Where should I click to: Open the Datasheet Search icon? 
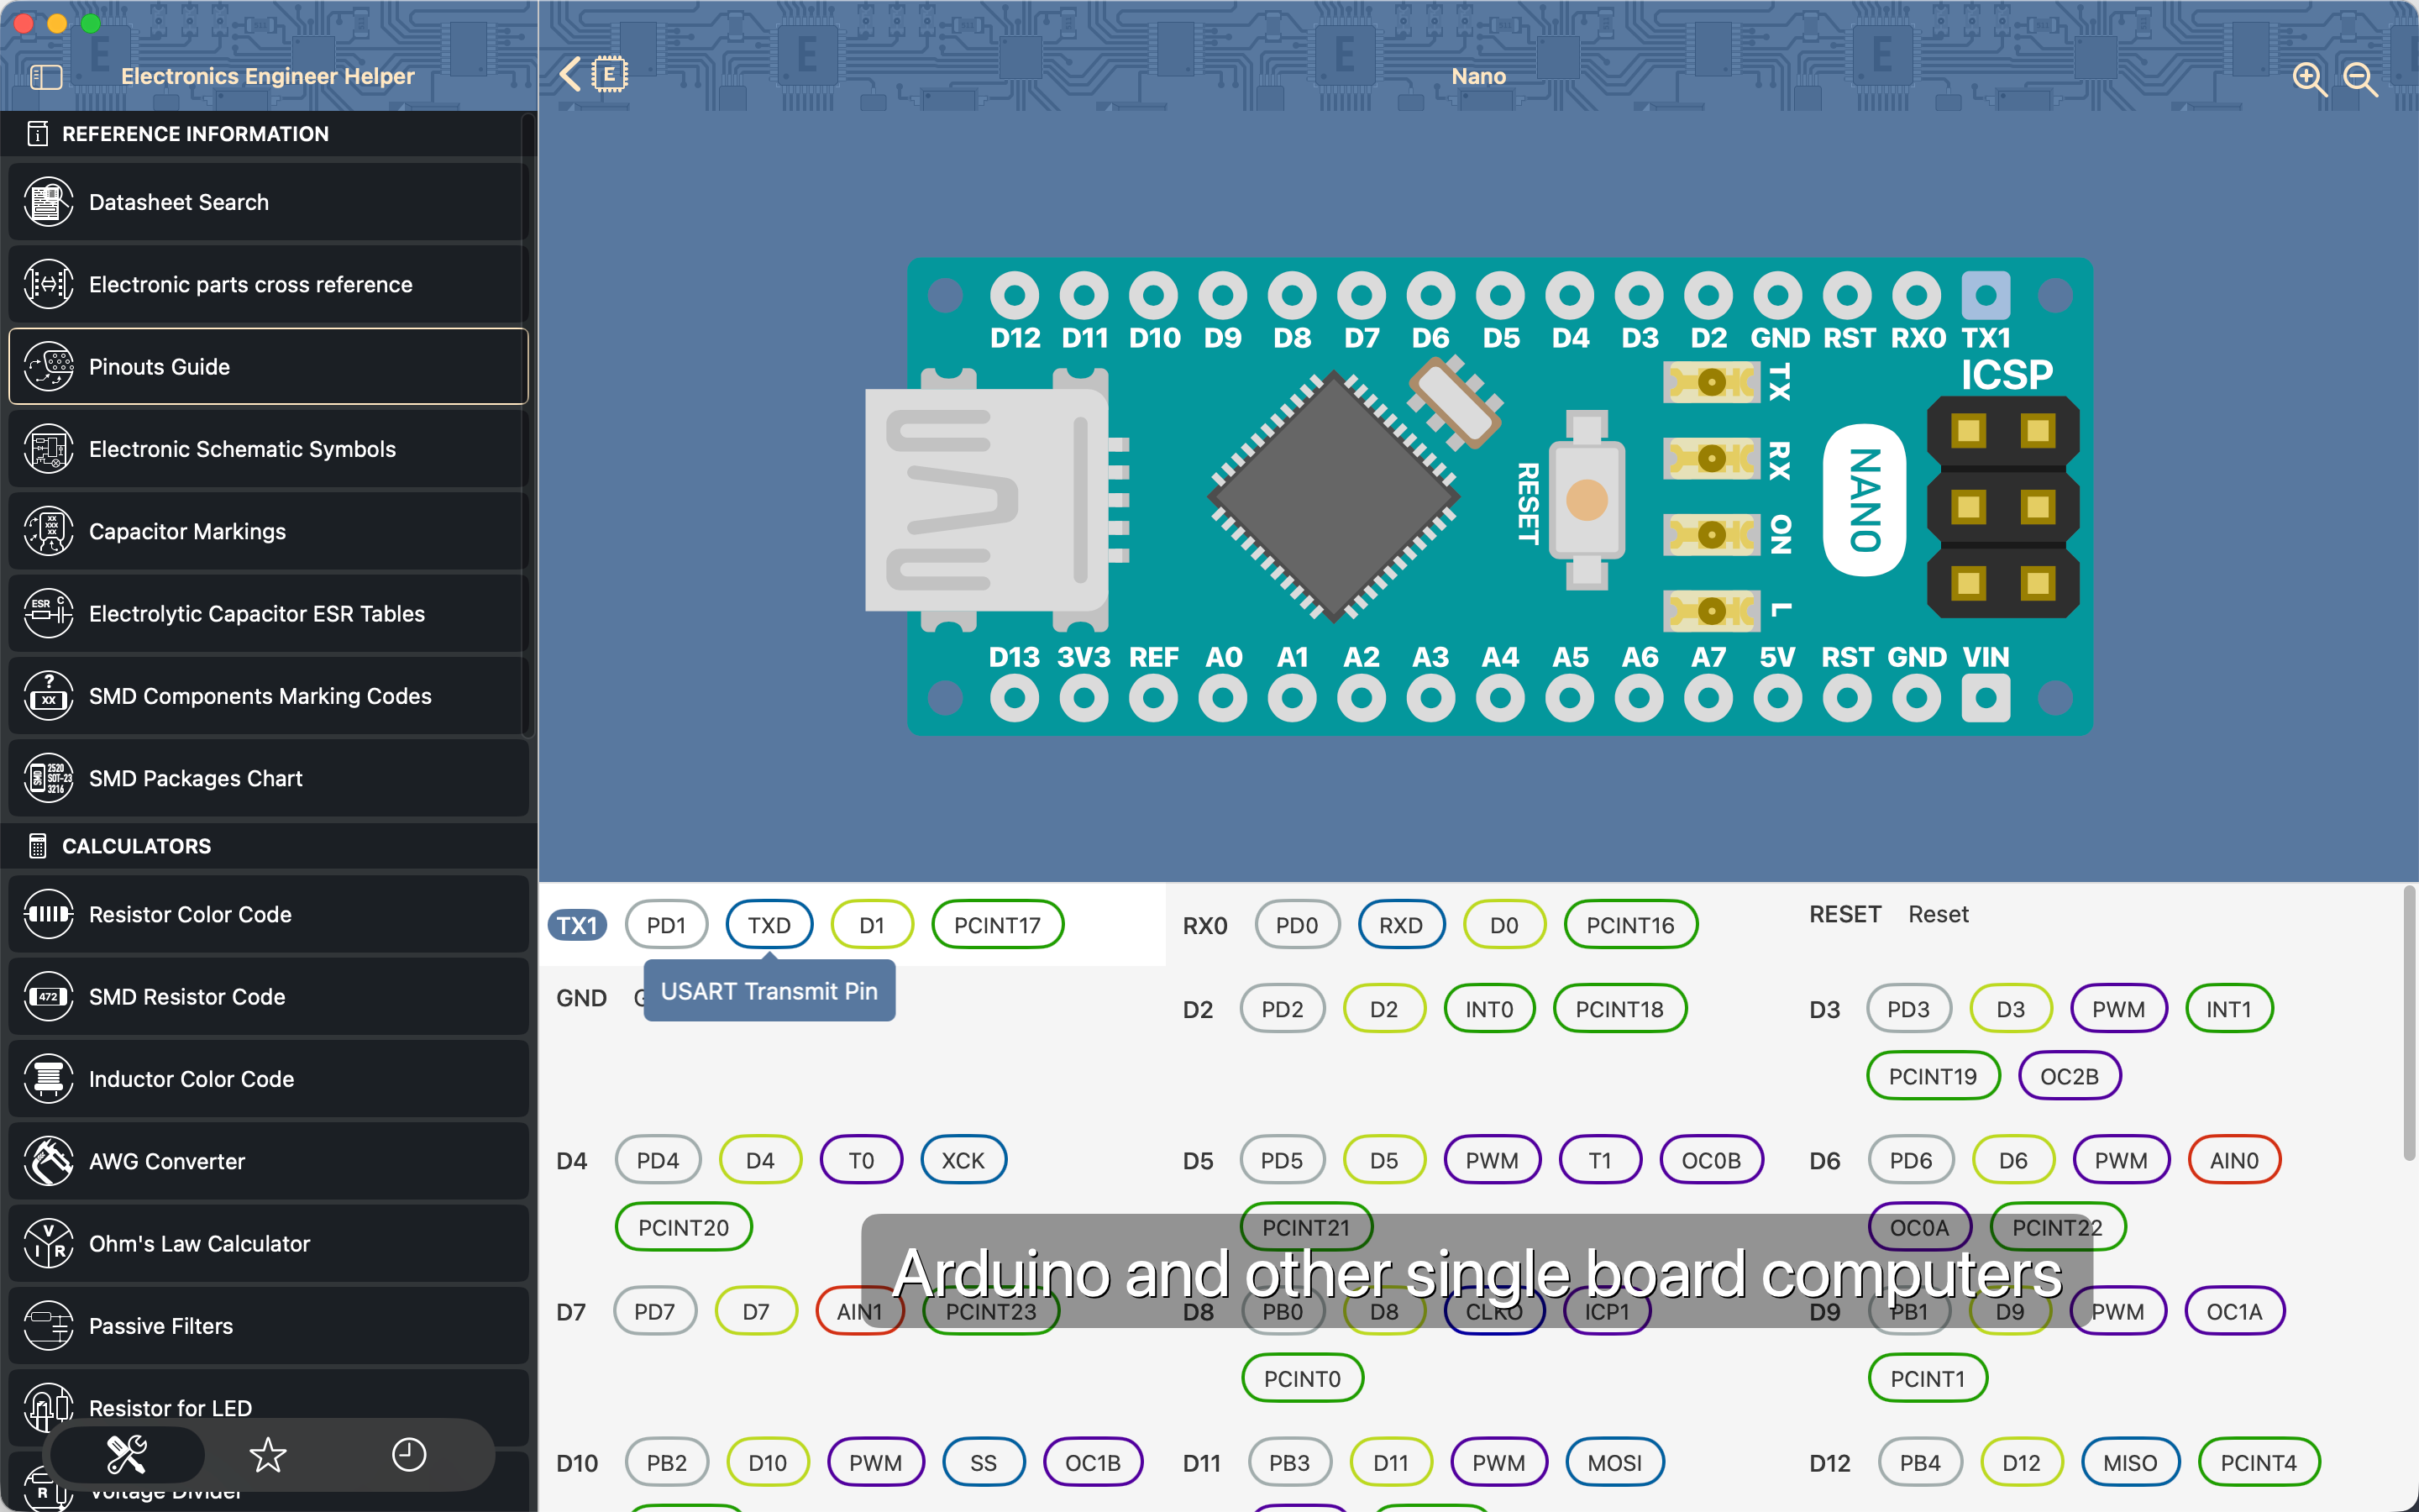coord(48,202)
